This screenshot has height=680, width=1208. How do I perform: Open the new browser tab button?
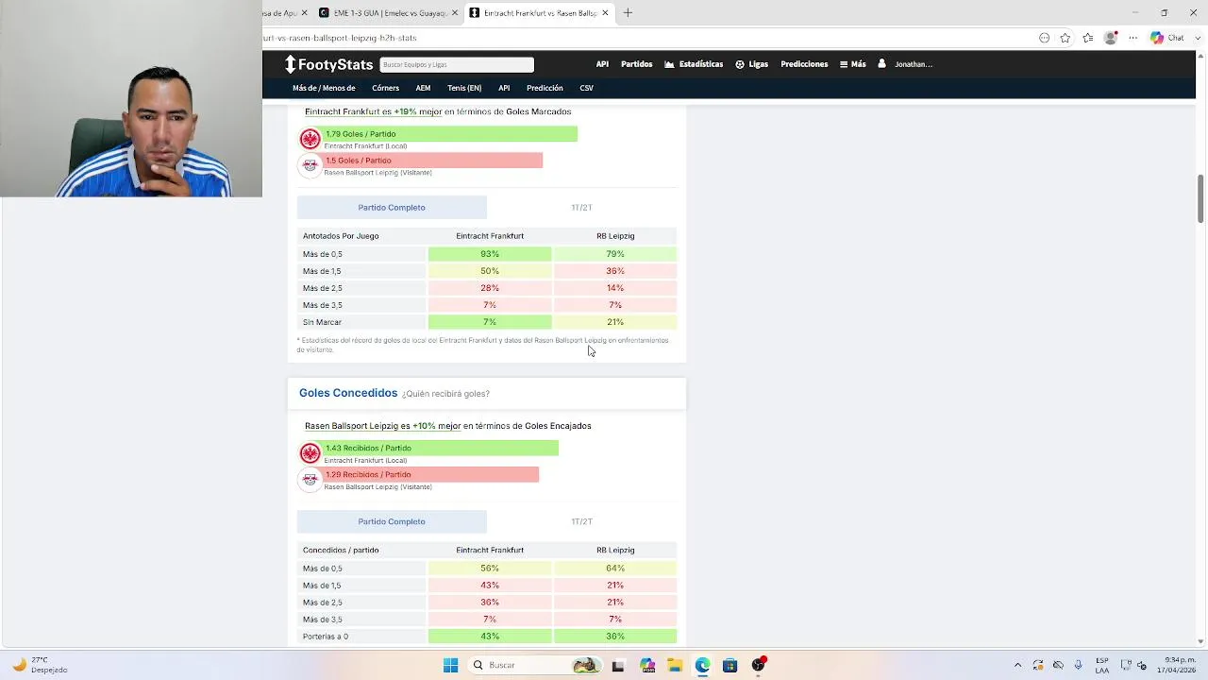click(x=628, y=13)
